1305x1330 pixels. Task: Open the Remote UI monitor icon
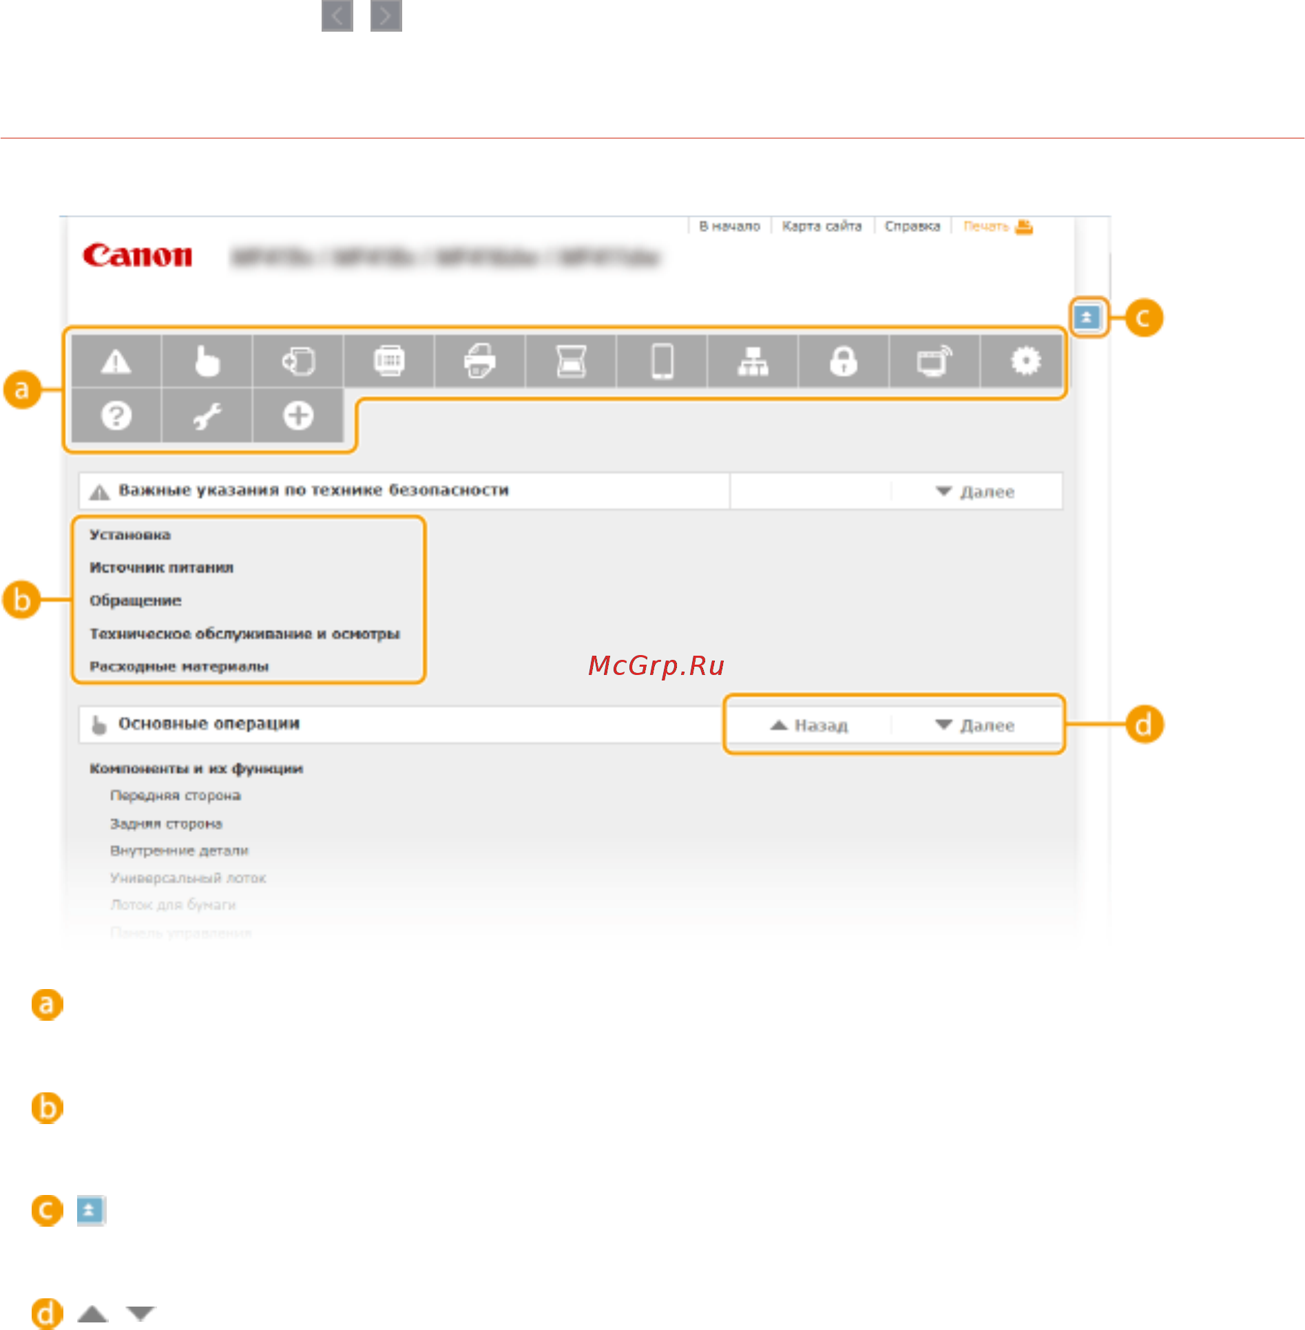click(935, 361)
